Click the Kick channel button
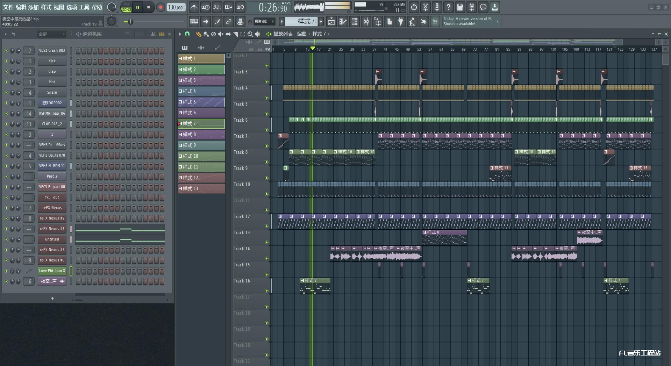Screen dimensions: 671x366 point(52,61)
